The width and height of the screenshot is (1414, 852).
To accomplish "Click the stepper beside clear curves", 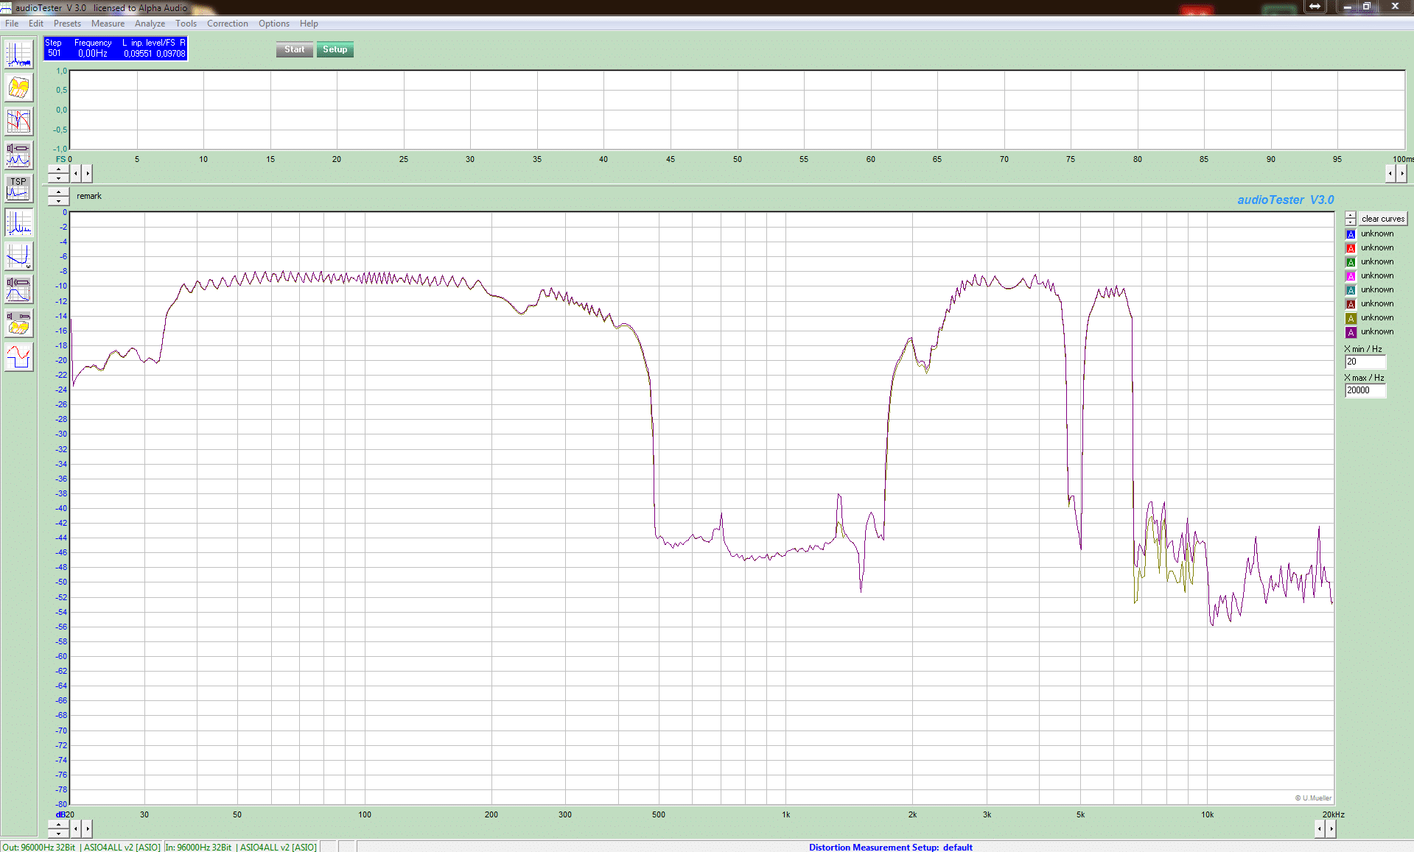I will pos(1350,219).
